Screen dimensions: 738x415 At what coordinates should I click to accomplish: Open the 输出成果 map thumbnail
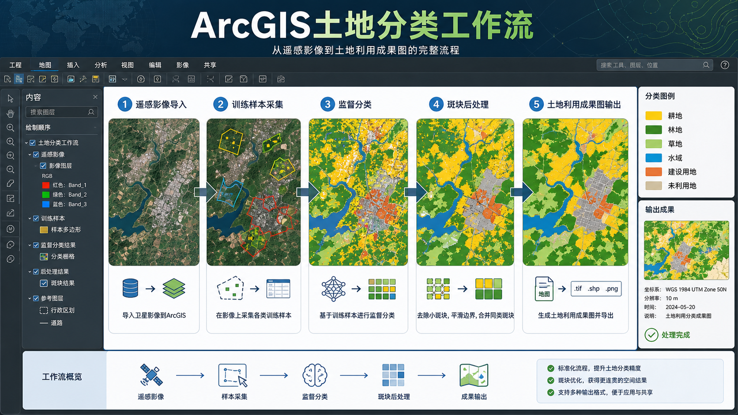[x=686, y=250]
